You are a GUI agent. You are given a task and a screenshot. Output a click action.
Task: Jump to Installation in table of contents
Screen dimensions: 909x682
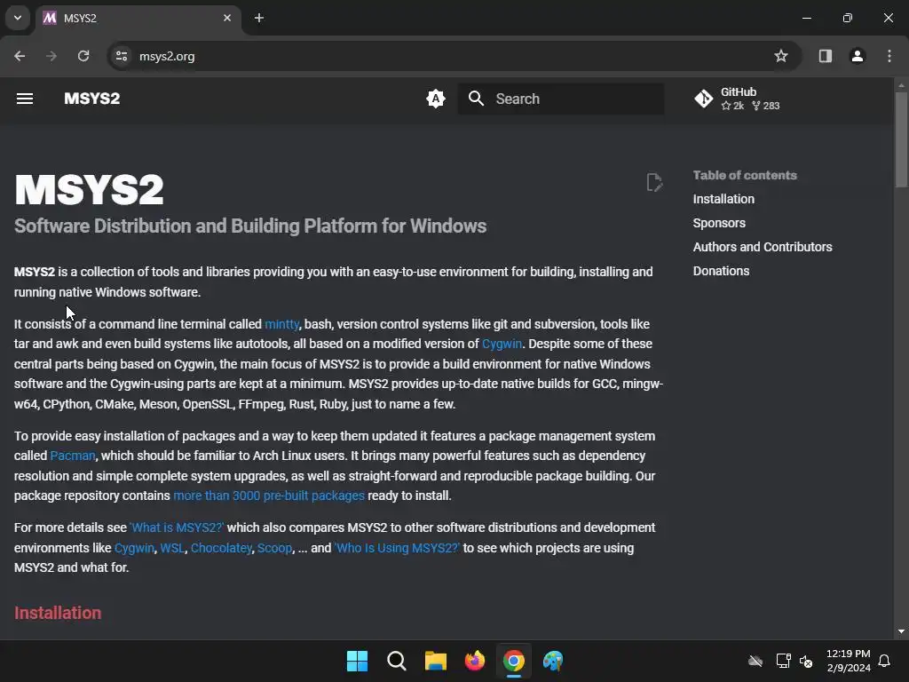tap(723, 199)
